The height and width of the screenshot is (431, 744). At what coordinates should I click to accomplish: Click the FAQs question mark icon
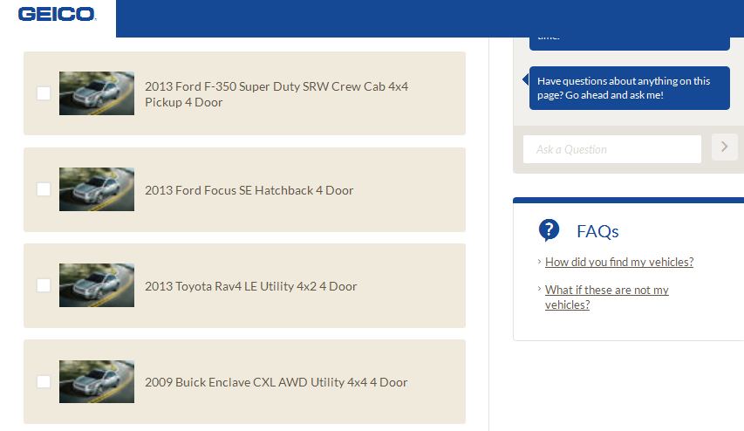point(549,230)
